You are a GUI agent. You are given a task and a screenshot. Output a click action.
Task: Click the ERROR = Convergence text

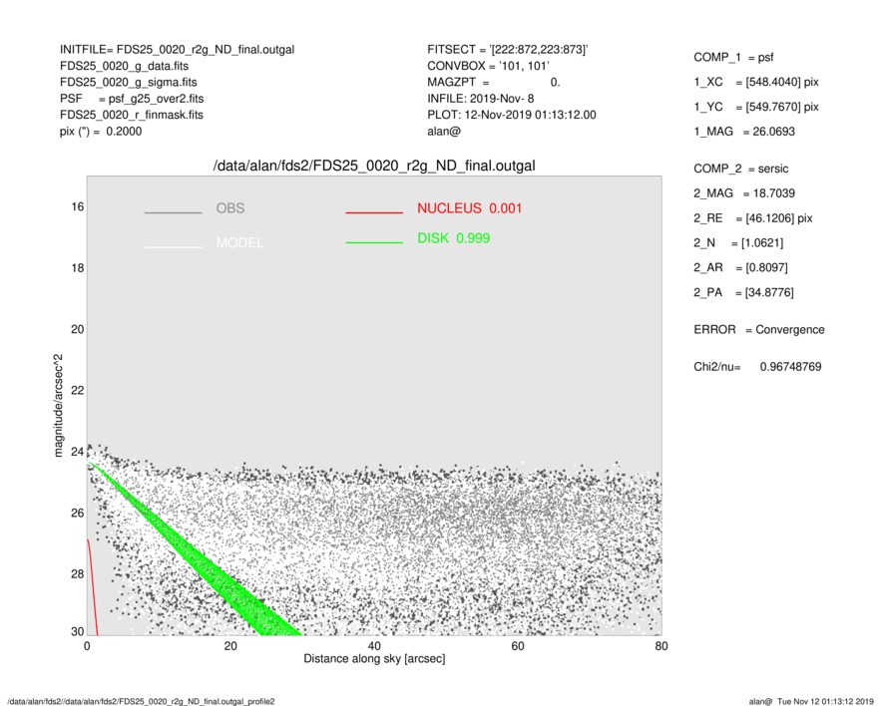coord(758,329)
